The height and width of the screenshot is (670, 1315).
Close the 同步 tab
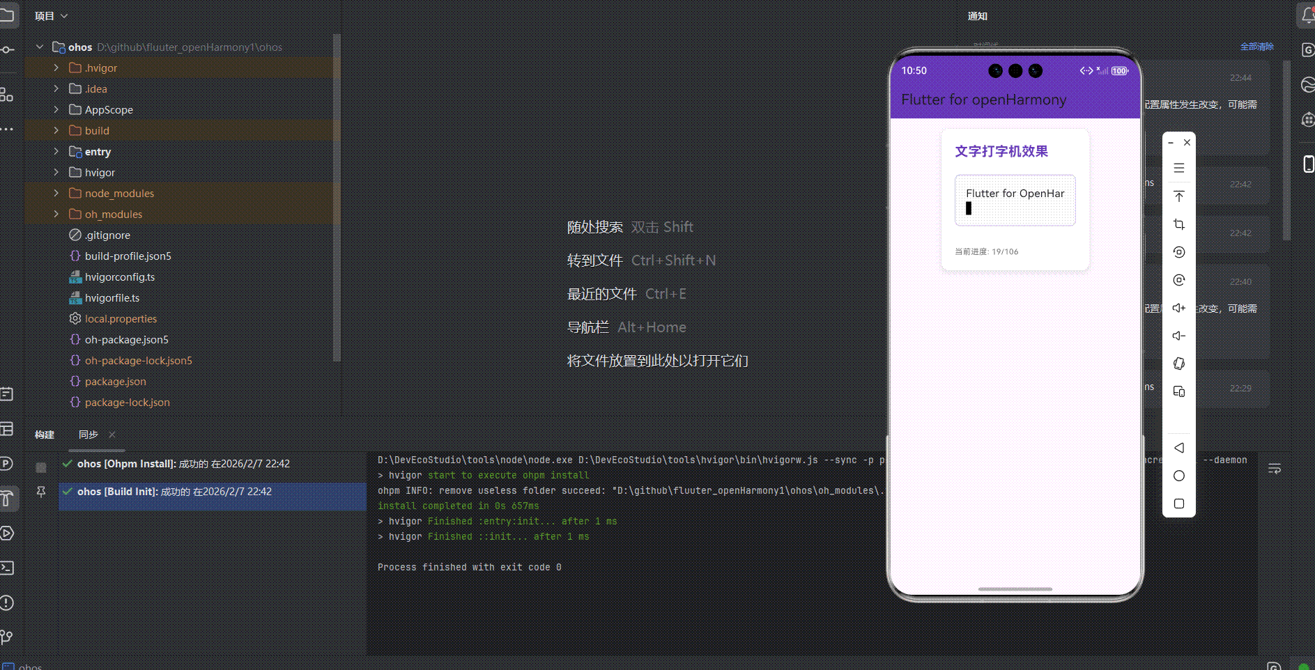[x=111, y=434]
